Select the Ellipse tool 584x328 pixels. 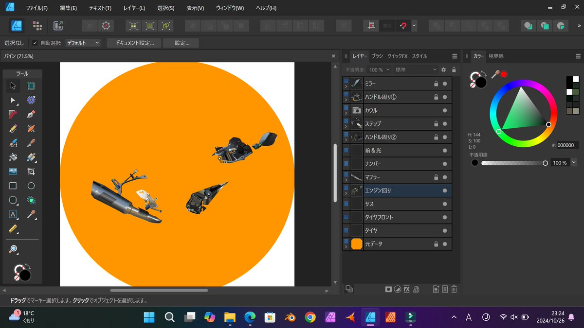[x=31, y=186]
